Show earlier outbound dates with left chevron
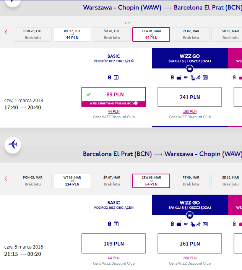242x270 pixels. (6, 32)
